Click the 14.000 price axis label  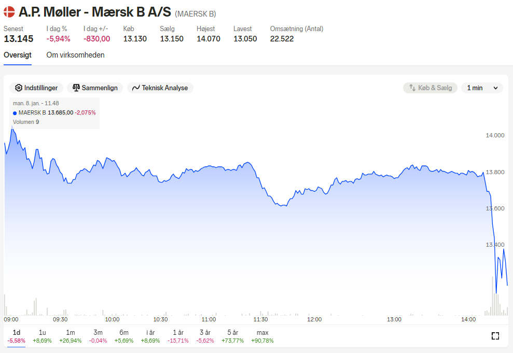pyautogui.click(x=495, y=135)
